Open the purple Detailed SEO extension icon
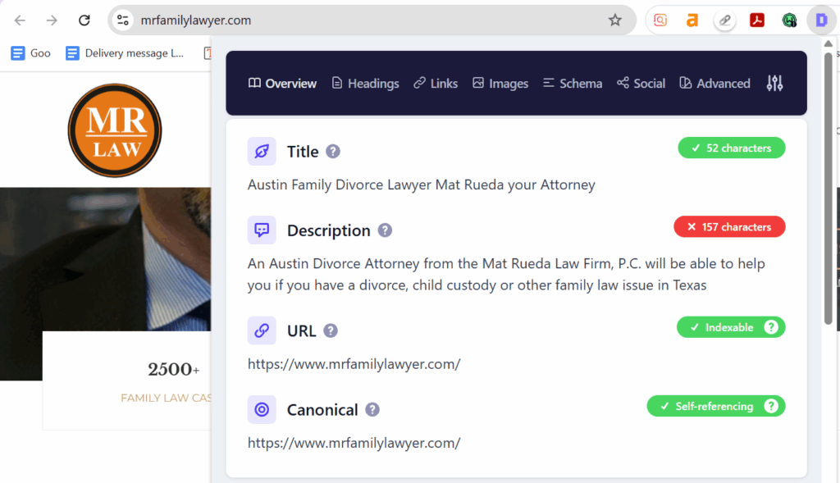Screen dimensions: 840x483 coord(821,21)
